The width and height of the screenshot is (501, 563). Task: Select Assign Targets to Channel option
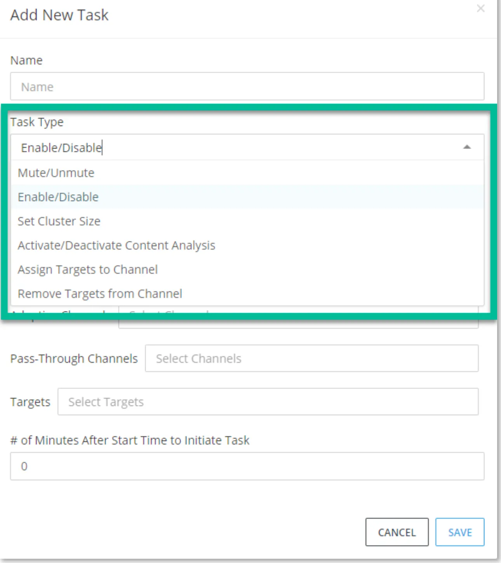(247, 269)
